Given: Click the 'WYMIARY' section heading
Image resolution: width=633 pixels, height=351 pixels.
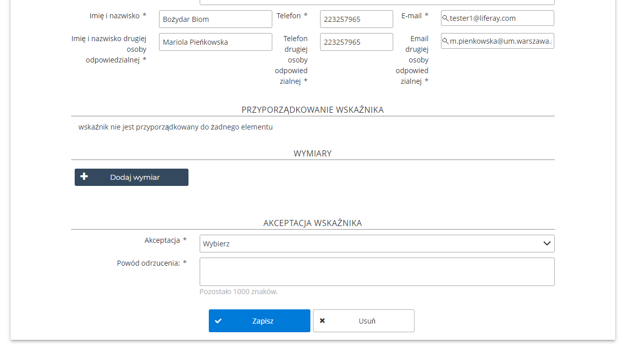Looking at the screenshot, I should 312,153.
